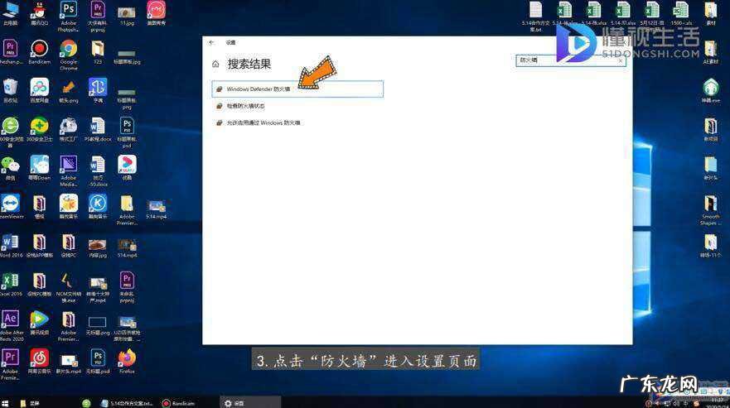Open Bandicam desktop shortcut
This screenshot has width=730, height=408.
click(39, 52)
